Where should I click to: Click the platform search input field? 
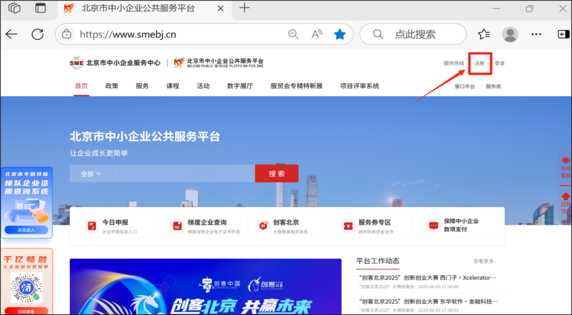pyautogui.click(x=186, y=174)
